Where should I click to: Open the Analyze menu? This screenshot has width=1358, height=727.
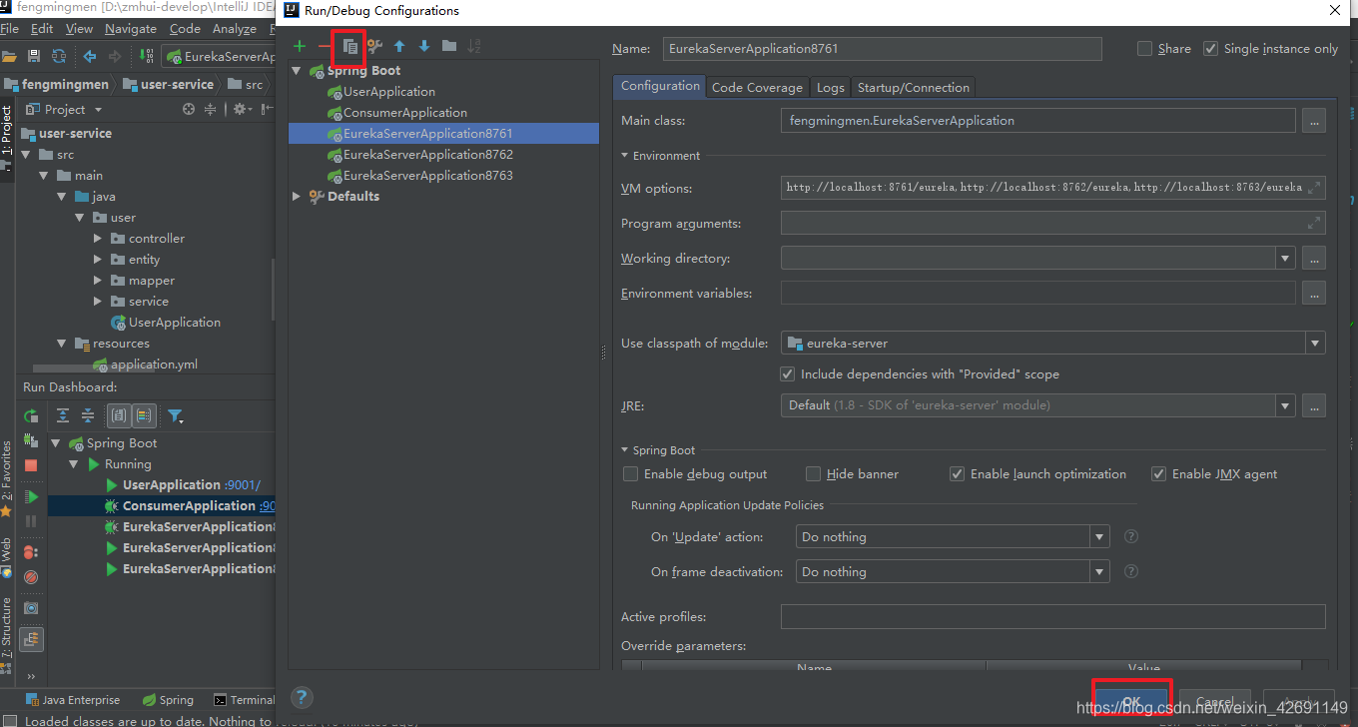[x=235, y=29]
